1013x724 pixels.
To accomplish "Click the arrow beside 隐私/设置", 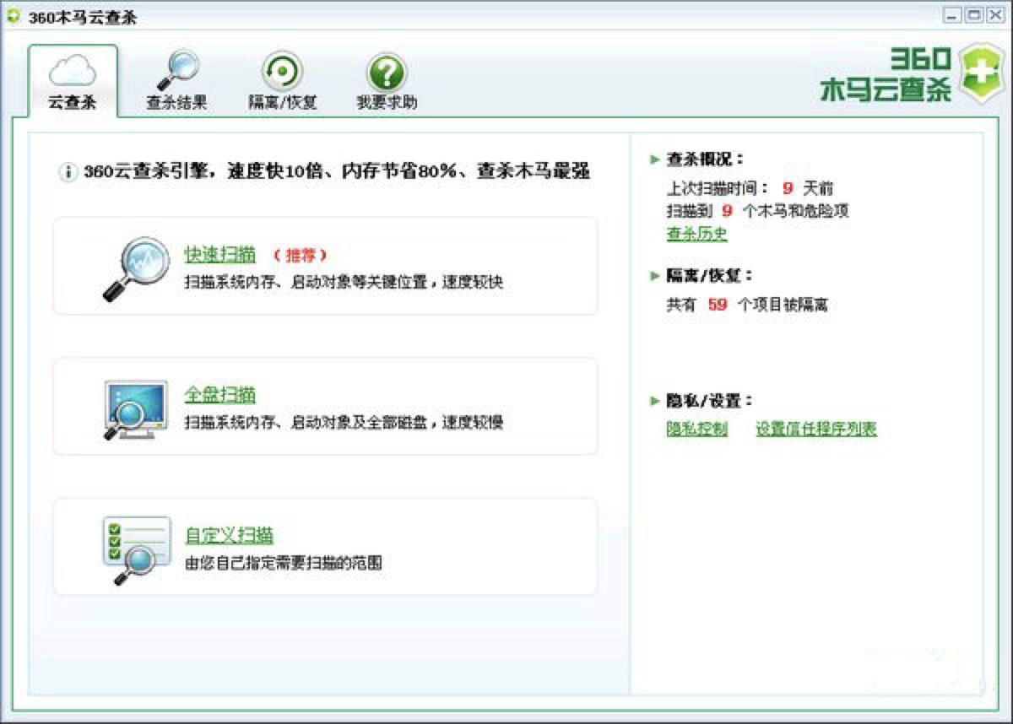I will [x=655, y=400].
